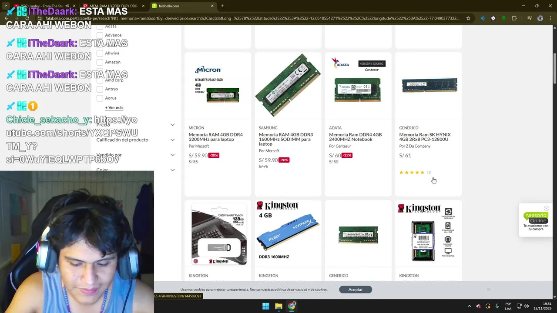The image size is (557, 313).
Task: Show hidden system tray icons
Action: click(x=469, y=306)
